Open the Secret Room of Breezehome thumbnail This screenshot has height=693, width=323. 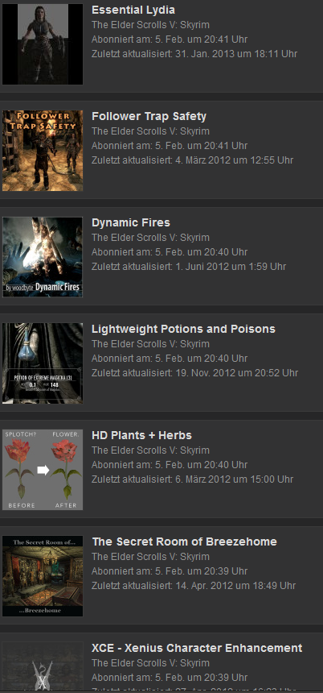(43, 576)
